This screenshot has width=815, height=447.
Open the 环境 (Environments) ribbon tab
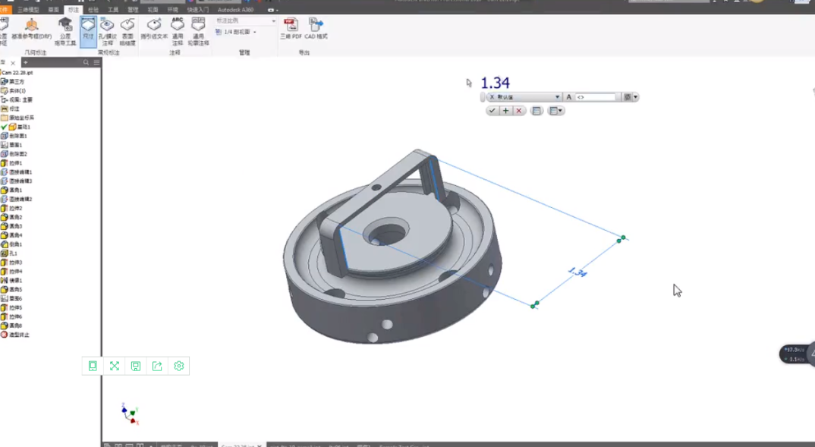(172, 10)
